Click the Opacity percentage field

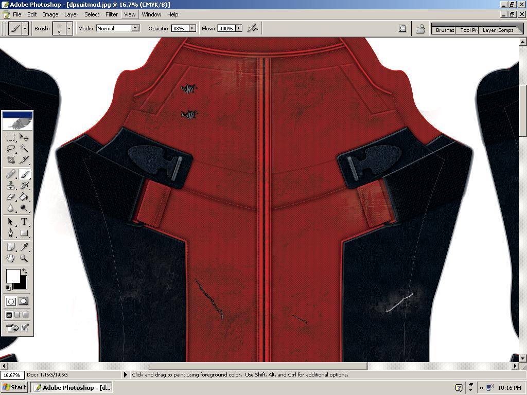point(180,29)
